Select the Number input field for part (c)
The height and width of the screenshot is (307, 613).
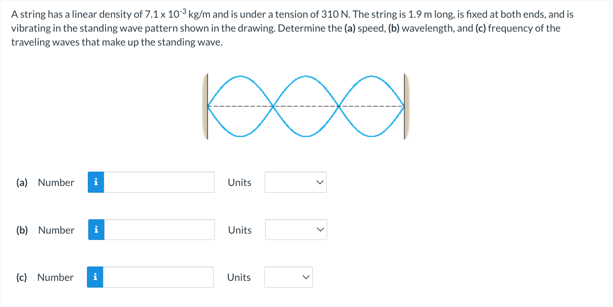[158, 277]
